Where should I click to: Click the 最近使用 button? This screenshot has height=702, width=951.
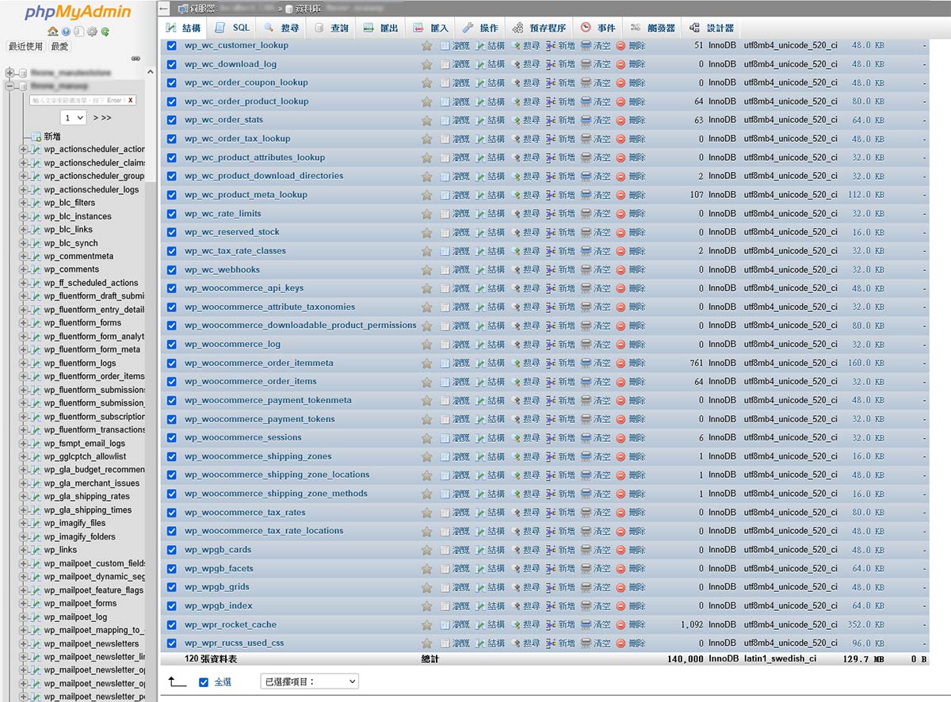[25, 47]
